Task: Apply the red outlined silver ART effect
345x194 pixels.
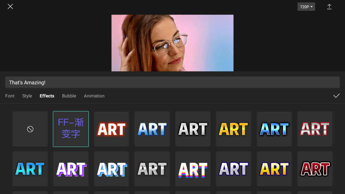Action: coord(315,129)
